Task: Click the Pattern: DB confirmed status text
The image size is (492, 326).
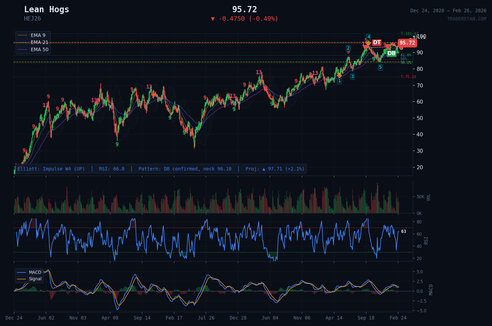Action: [185, 169]
